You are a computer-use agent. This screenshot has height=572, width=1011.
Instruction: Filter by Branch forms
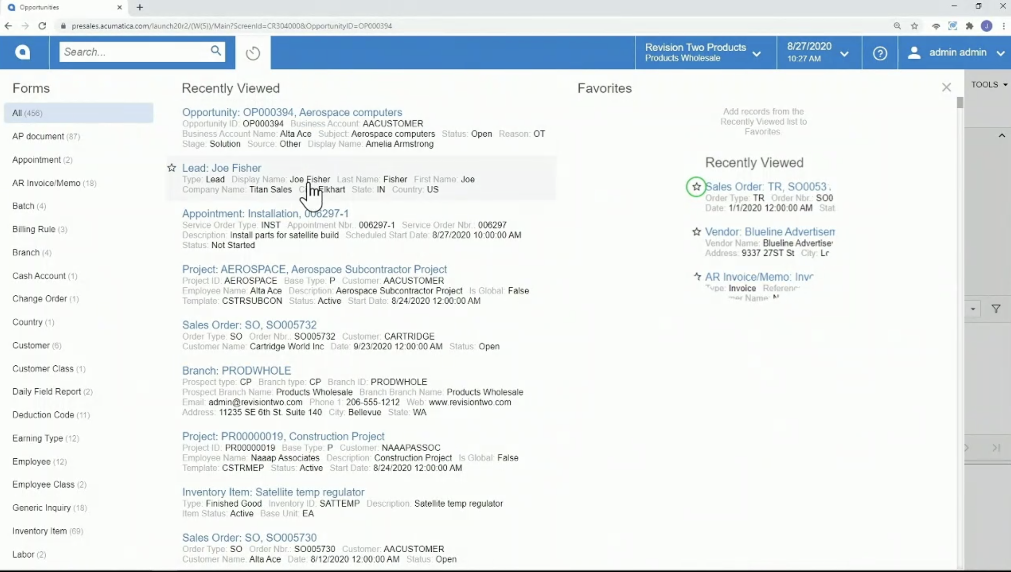coord(32,252)
